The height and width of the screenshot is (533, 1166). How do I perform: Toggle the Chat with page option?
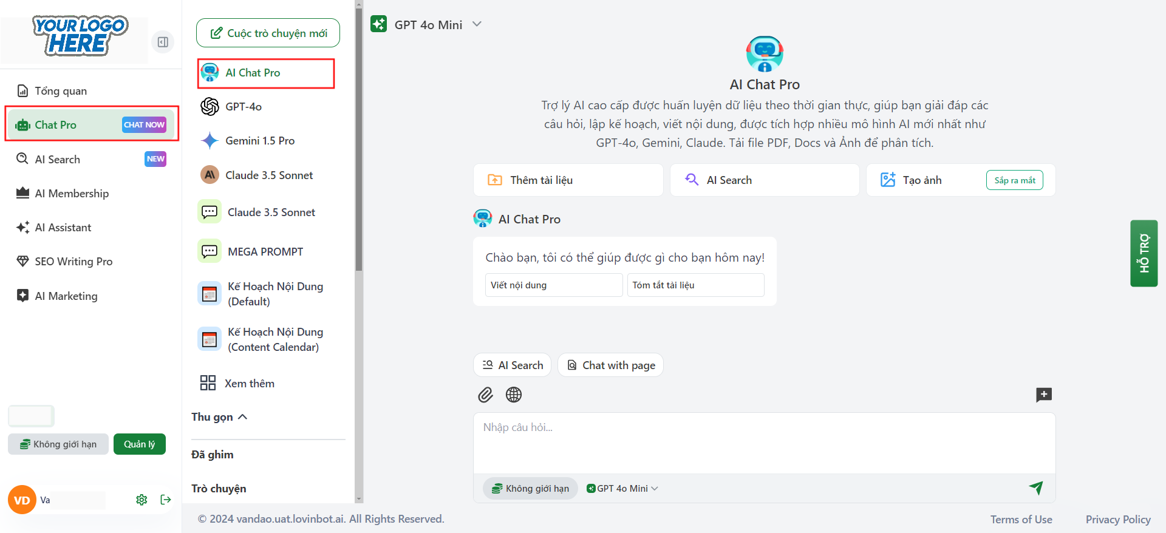coord(610,365)
